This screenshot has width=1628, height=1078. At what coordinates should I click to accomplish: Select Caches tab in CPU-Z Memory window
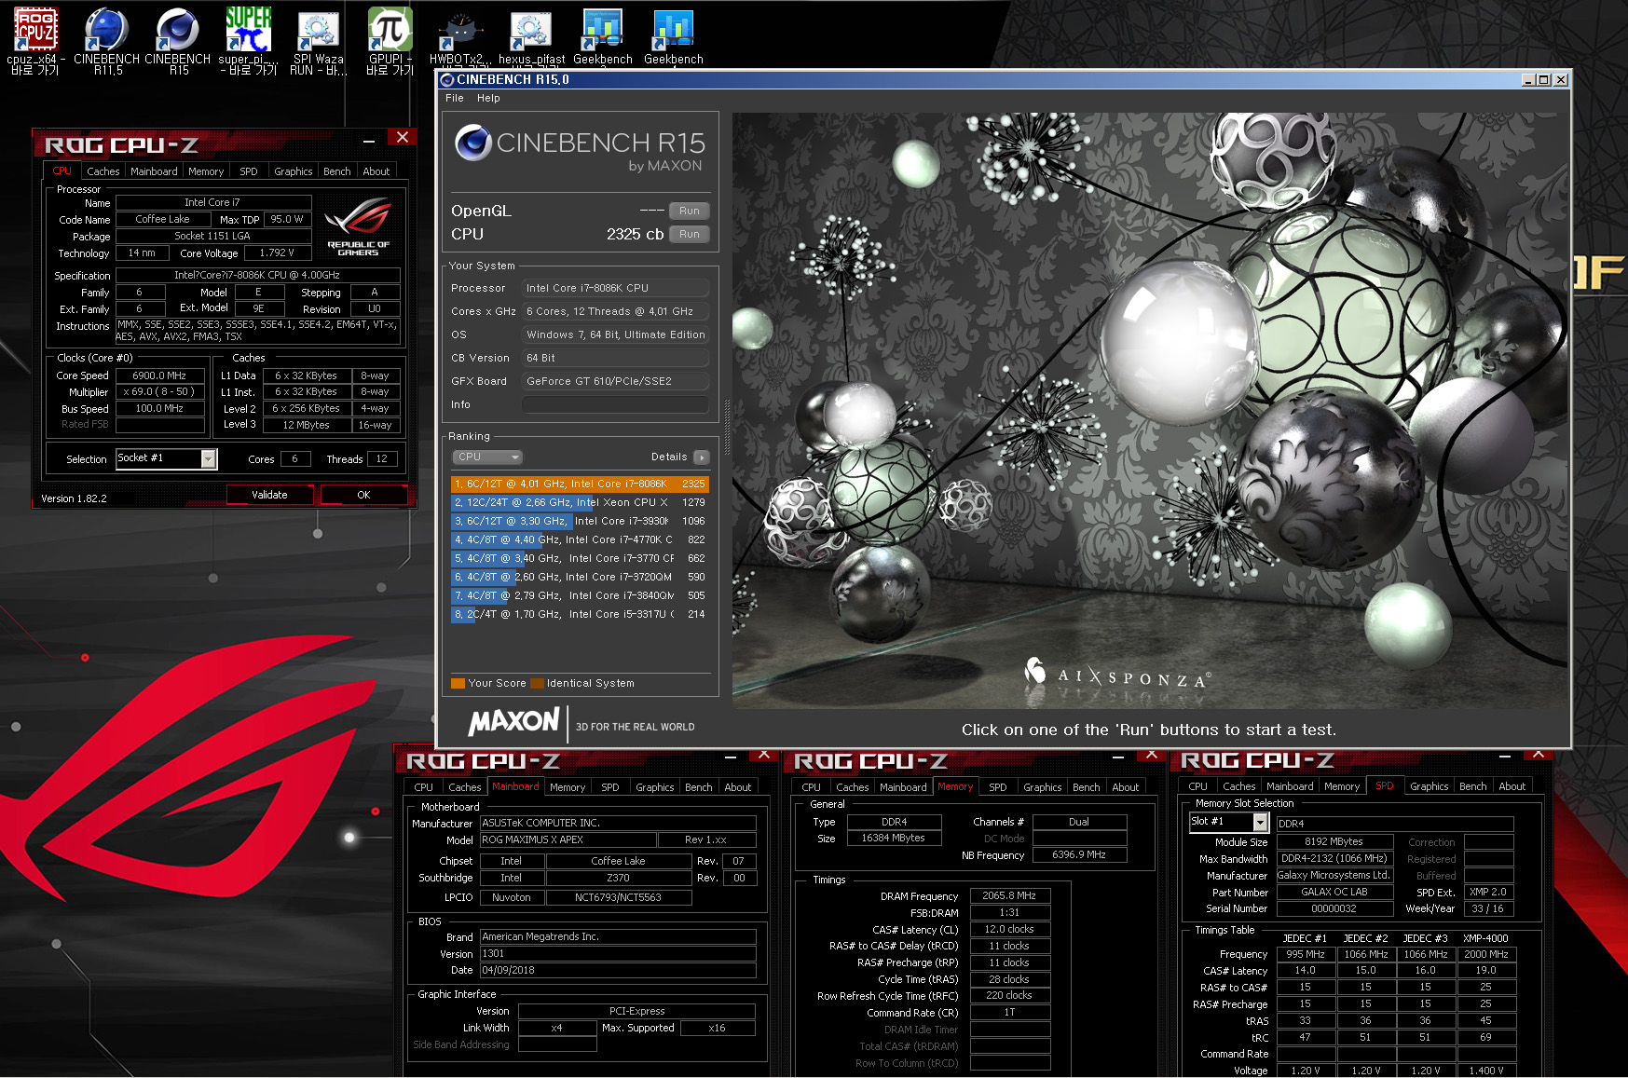coord(853,787)
